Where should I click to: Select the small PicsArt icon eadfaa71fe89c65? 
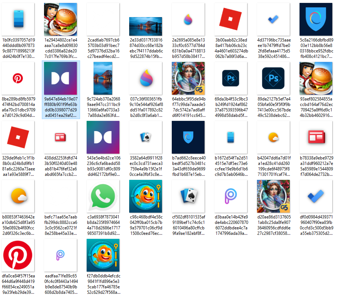click(x=60, y=255)
